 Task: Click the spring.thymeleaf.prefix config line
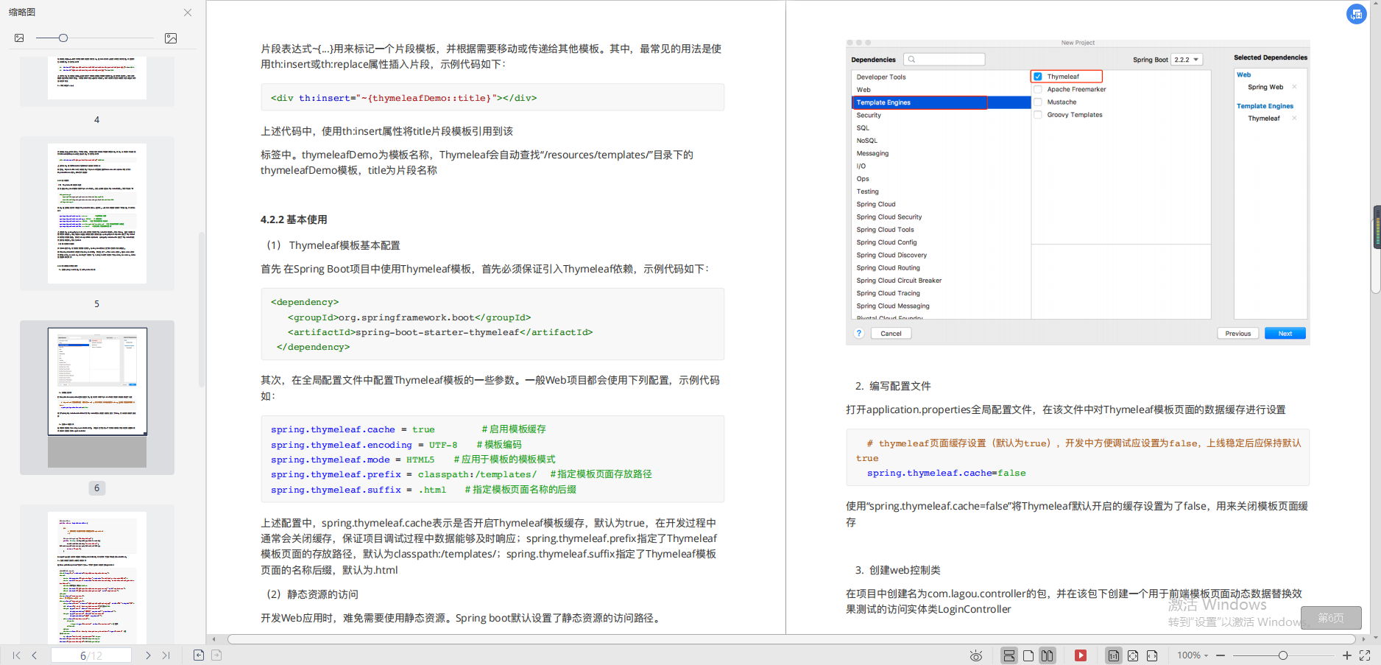(x=461, y=474)
